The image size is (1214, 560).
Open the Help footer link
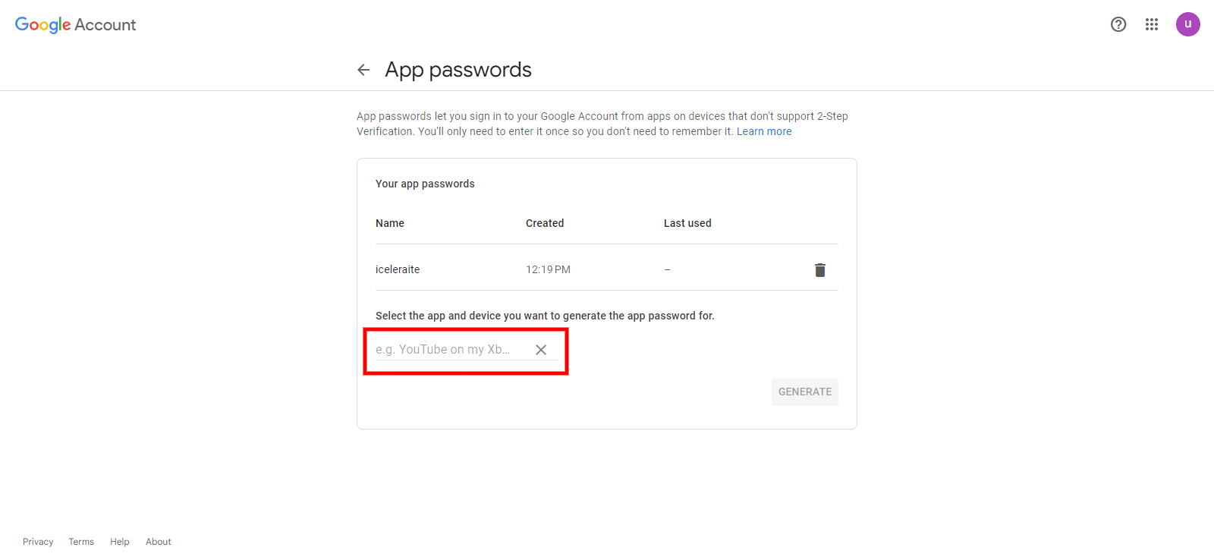pyautogui.click(x=120, y=542)
